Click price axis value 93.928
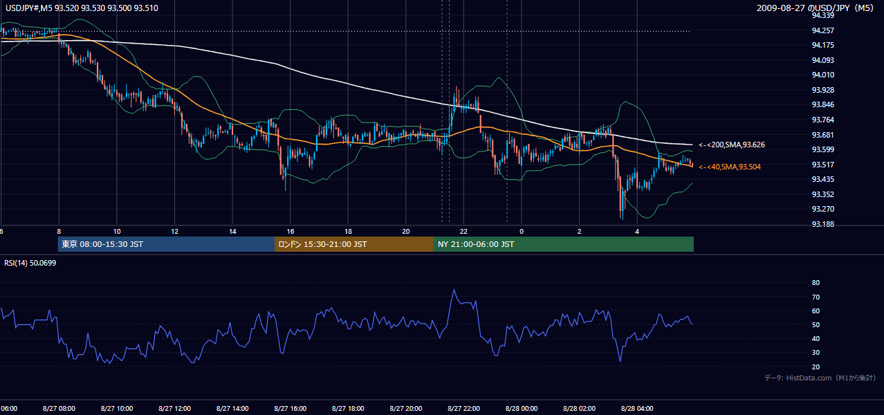 (822, 90)
